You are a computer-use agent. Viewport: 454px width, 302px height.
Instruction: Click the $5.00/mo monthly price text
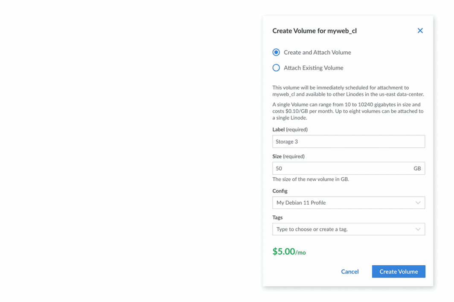coord(289,252)
